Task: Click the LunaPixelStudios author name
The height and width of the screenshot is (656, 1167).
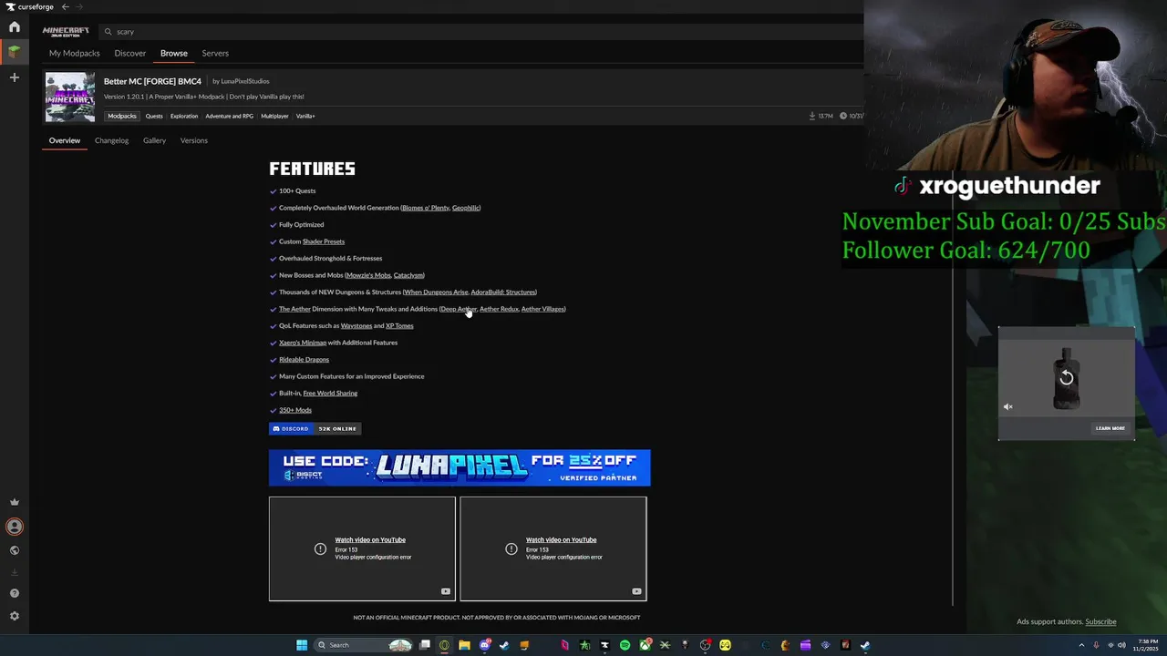Action: pyautogui.click(x=244, y=81)
